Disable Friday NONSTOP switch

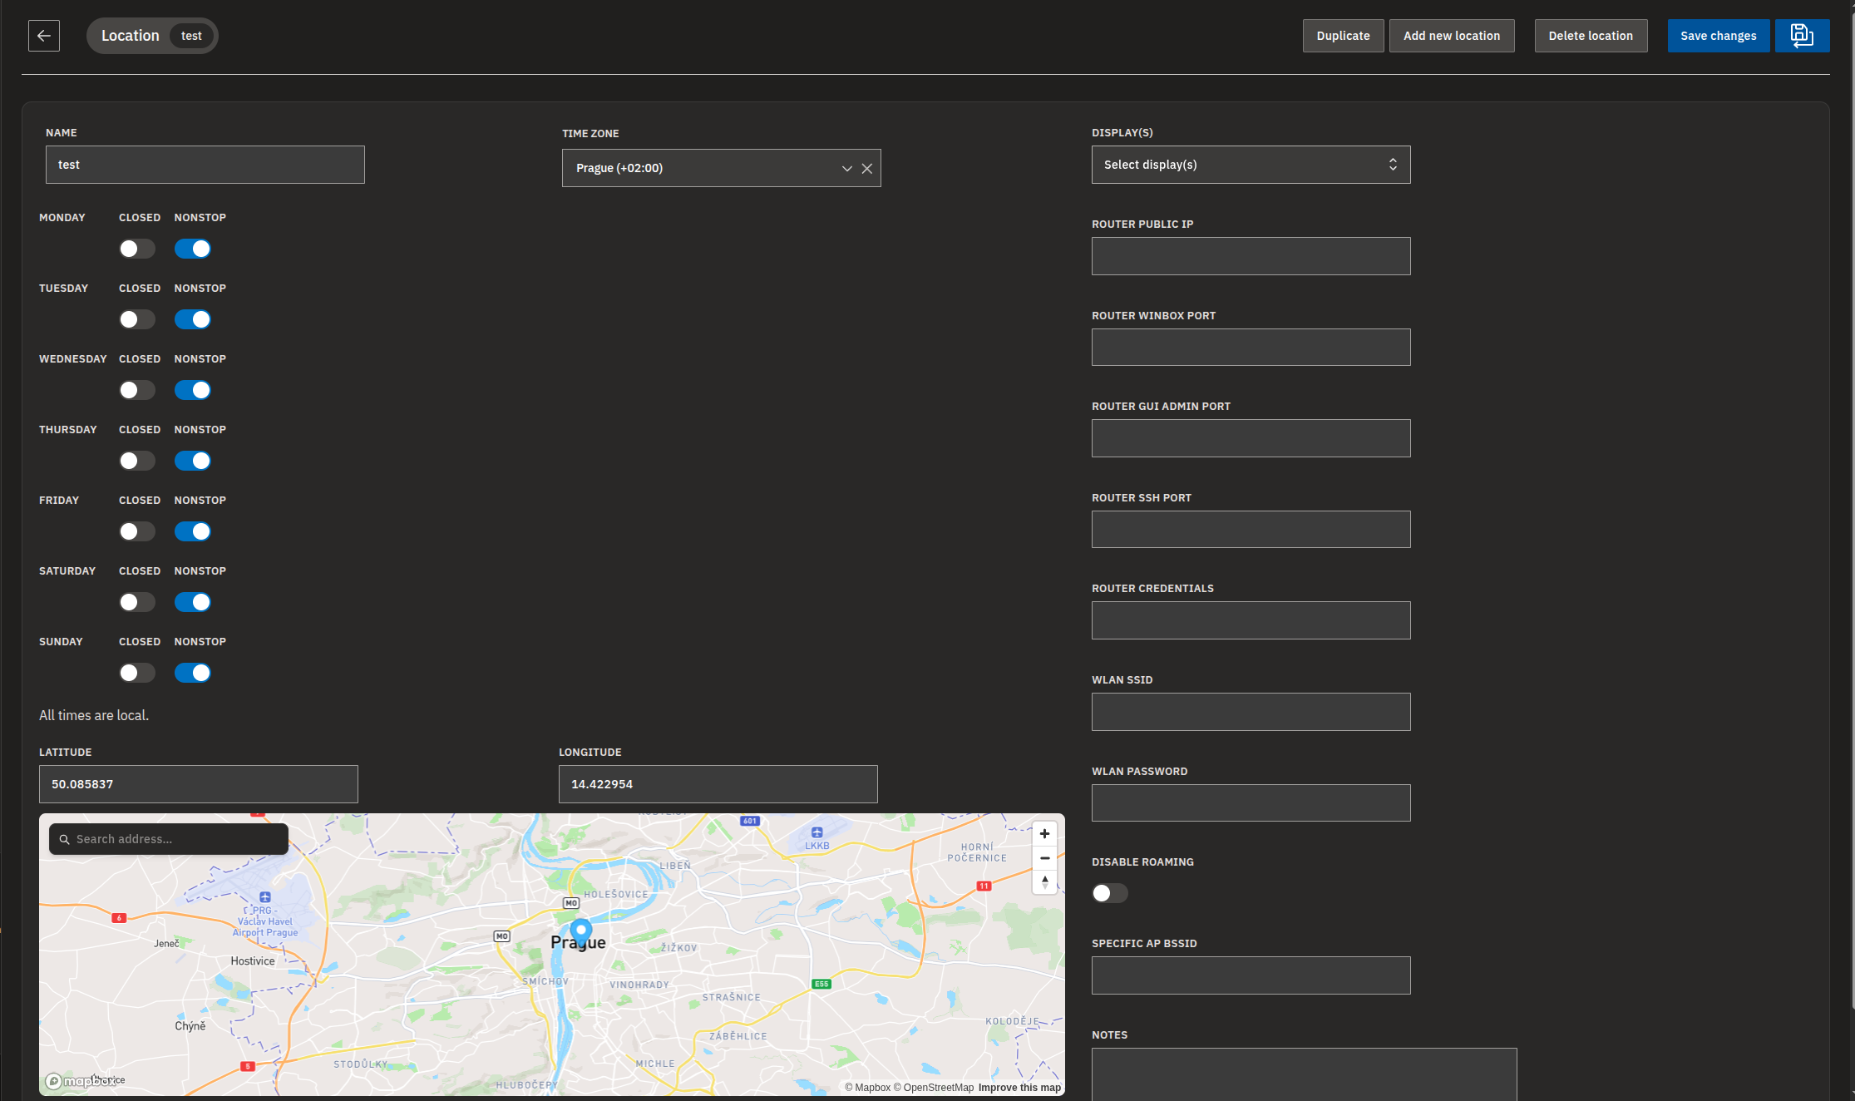[193, 531]
